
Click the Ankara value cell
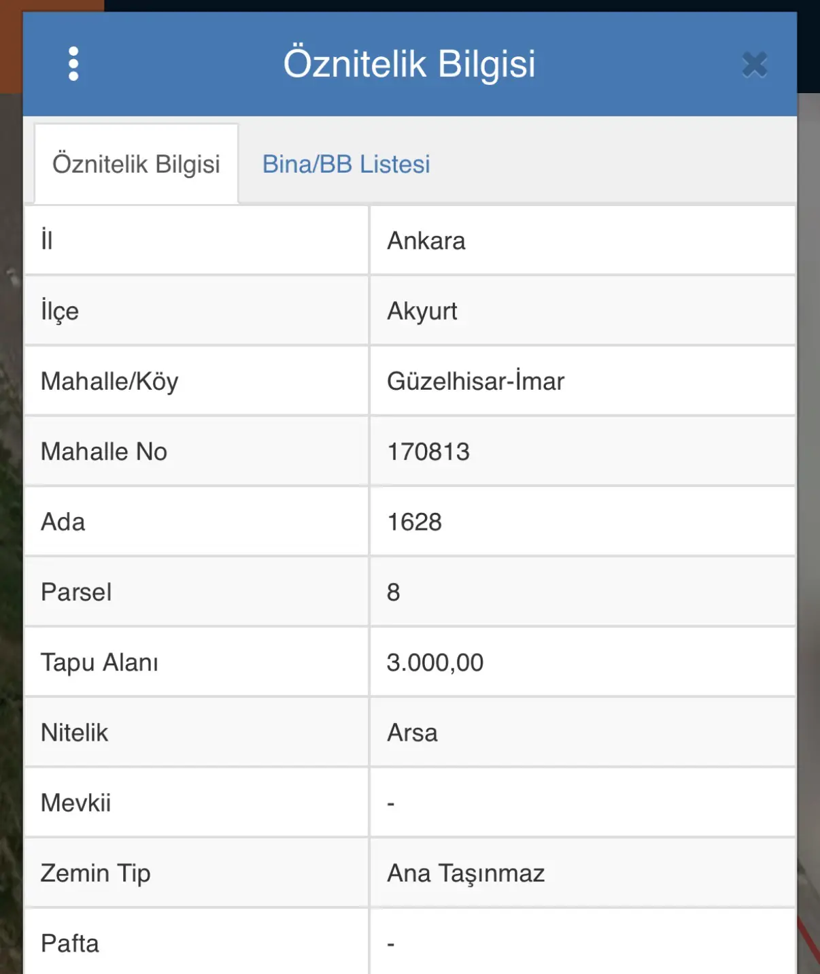(583, 241)
